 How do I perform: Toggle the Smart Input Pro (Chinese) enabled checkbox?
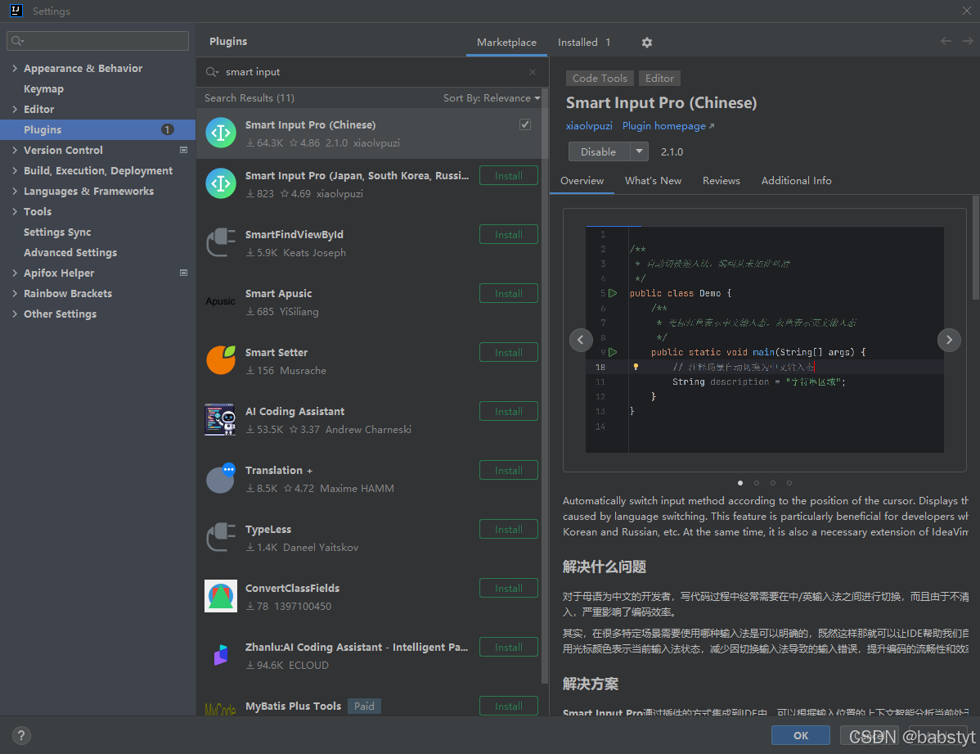(525, 124)
